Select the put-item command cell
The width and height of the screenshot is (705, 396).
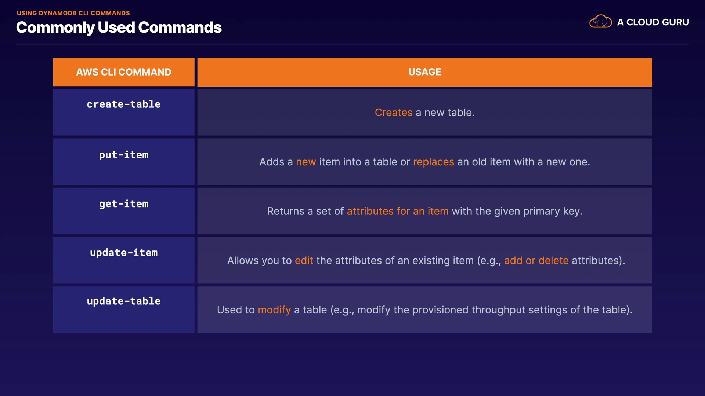click(x=123, y=161)
